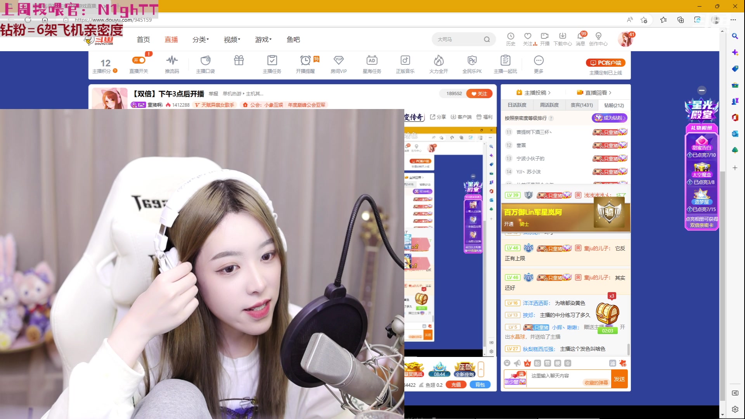
Task: Open the 分类 category dropdown
Action: click(x=200, y=39)
